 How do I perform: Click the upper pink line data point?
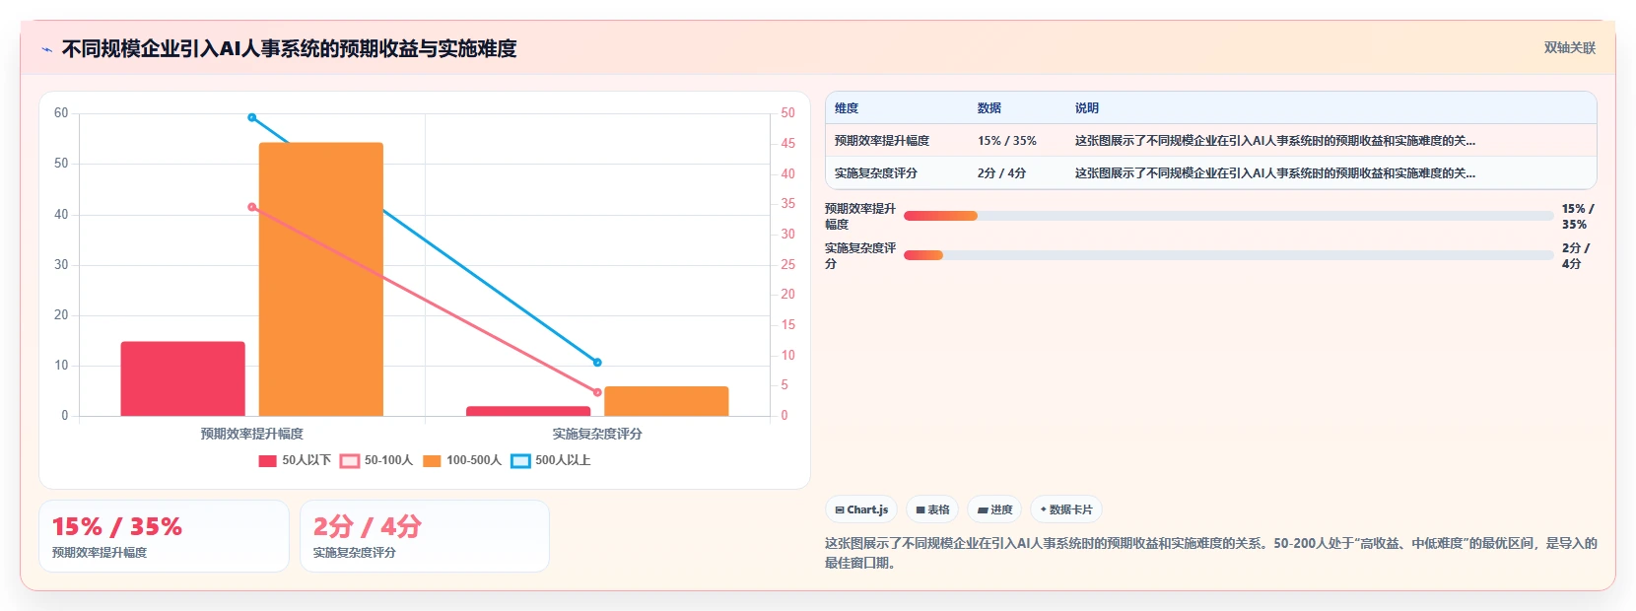click(x=252, y=207)
